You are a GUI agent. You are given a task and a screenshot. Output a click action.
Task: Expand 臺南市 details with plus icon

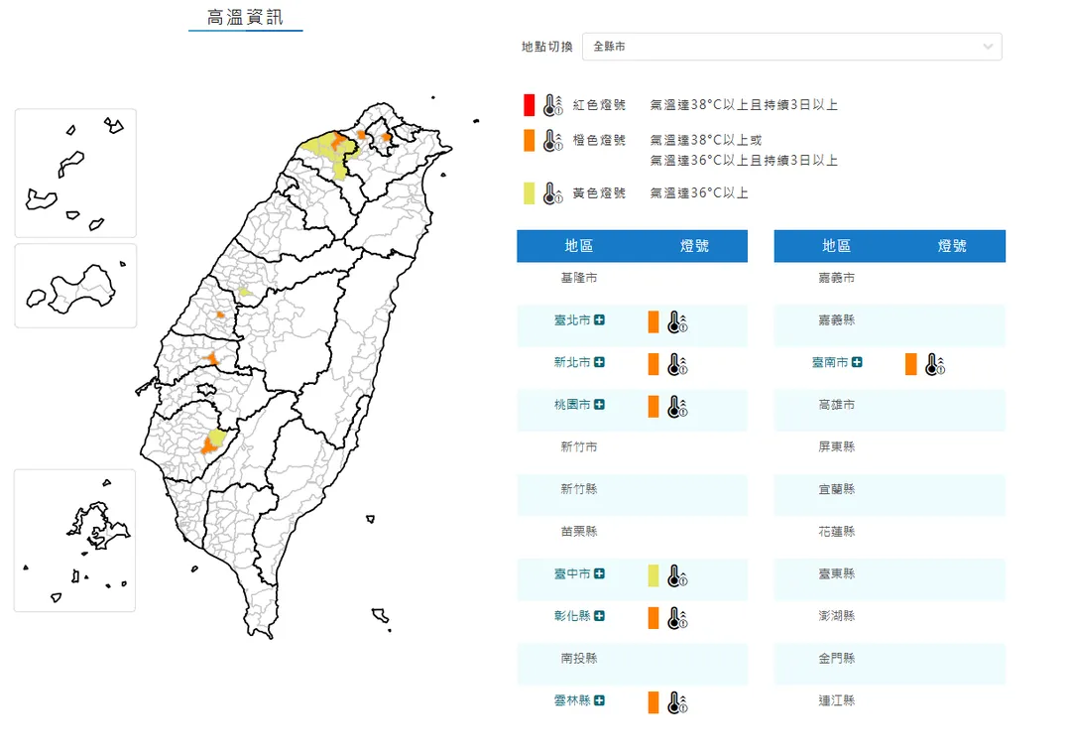point(857,362)
